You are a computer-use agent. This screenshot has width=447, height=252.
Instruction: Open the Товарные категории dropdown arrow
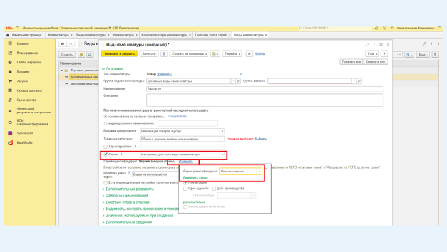222,139
